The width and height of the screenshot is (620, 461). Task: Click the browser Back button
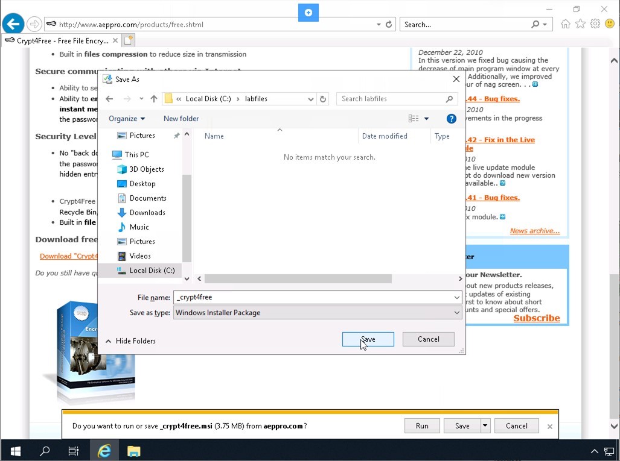coord(13,24)
